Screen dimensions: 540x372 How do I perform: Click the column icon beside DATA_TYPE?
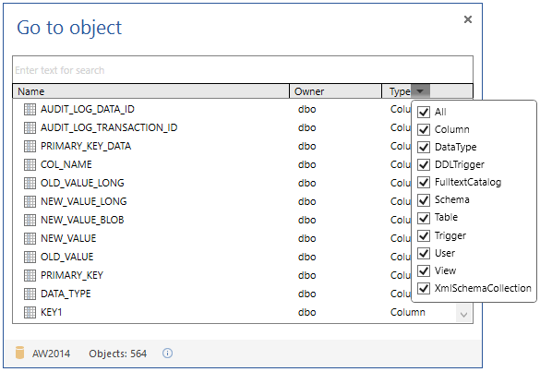(x=30, y=294)
